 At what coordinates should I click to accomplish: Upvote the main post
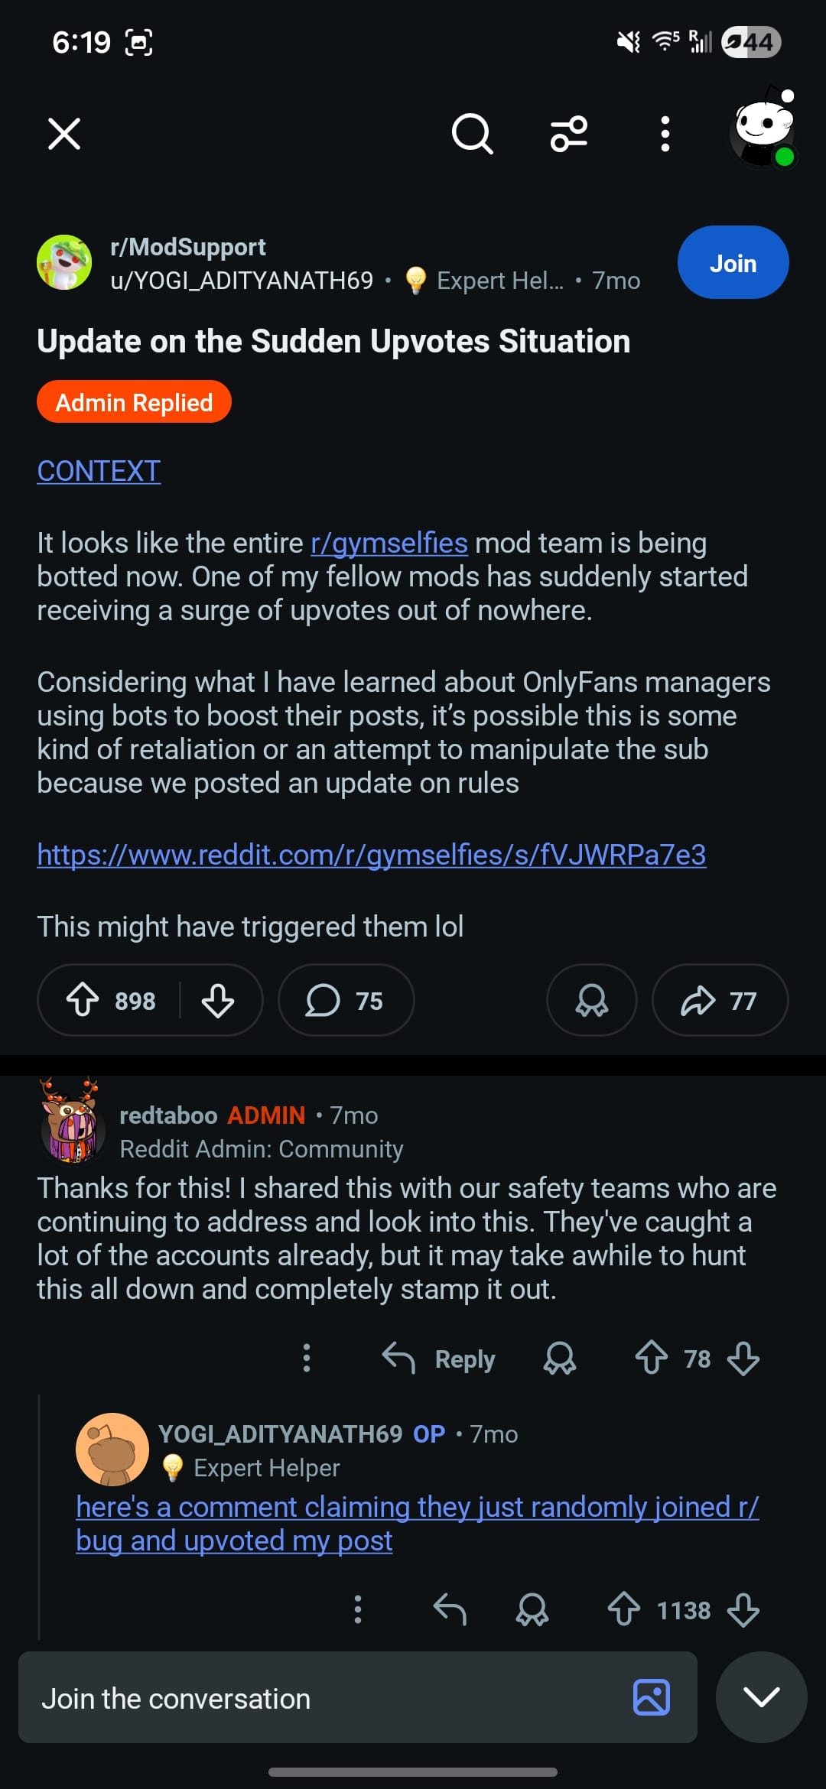83,1000
